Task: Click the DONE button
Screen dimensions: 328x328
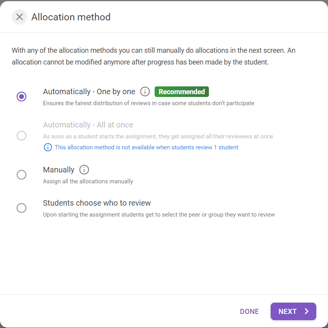Action: point(250,312)
